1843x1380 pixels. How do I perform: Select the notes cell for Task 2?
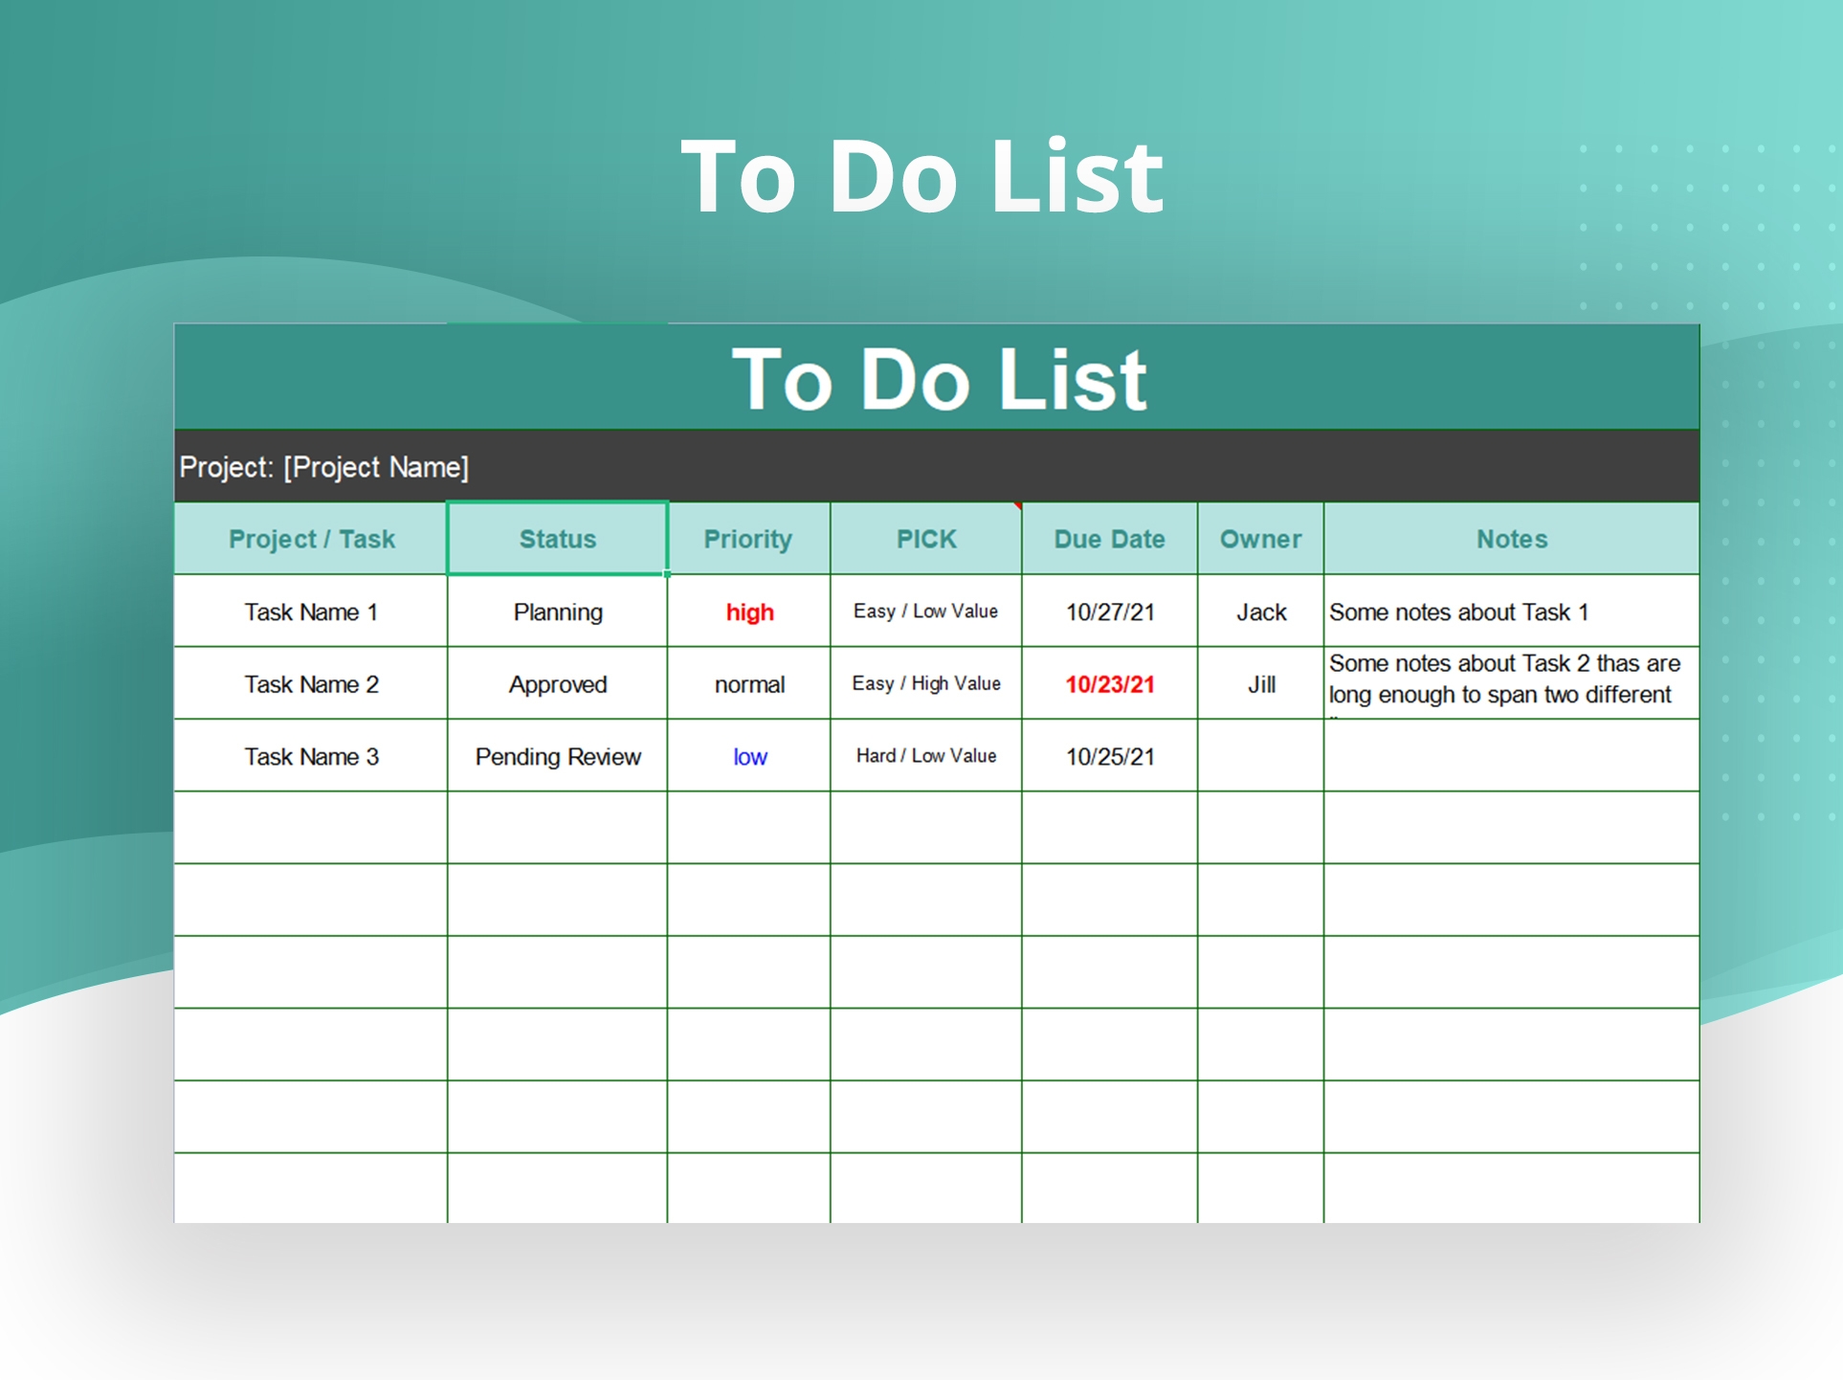click(1511, 683)
